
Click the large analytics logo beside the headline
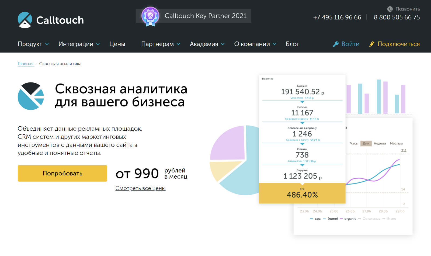tap(31, 96)
